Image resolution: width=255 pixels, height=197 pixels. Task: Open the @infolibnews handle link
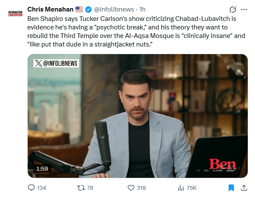click(x=114, y=9)
